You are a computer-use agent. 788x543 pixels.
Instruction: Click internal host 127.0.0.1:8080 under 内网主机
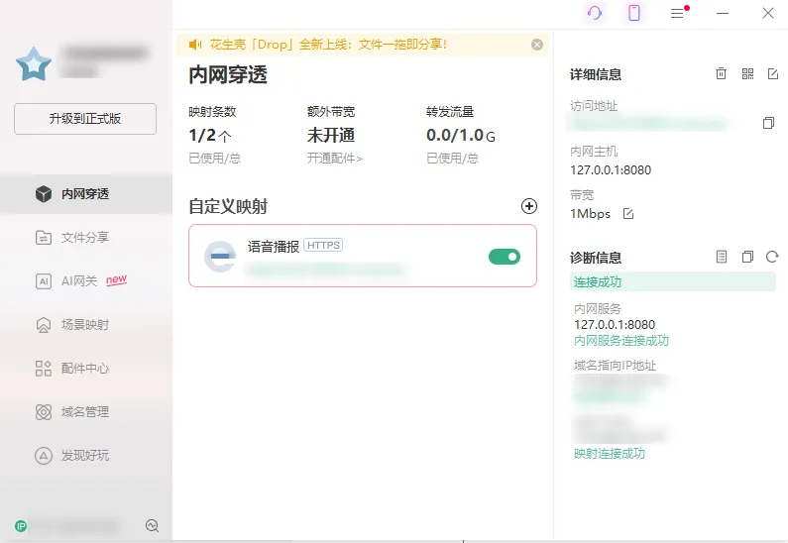click(611, 170)
